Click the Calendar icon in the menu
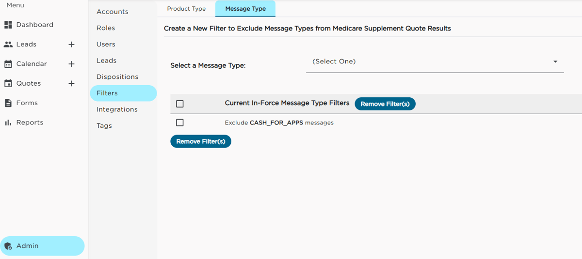The width and height of the screenshot is (582, 259). click(8, 64)
